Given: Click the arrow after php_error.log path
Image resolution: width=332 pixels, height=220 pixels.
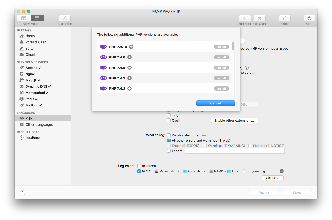Looking at the screenshot, I should coord(281,171).
